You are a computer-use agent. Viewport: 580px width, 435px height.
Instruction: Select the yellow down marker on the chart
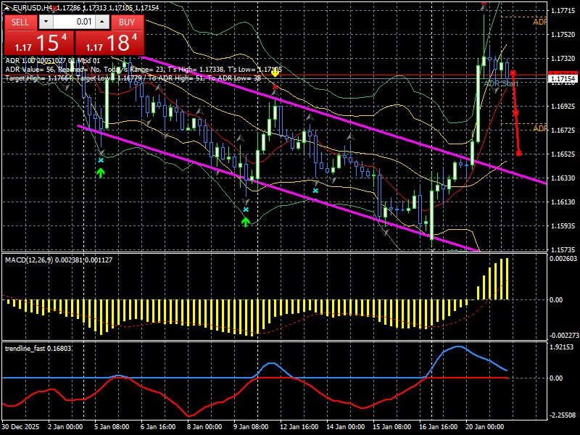tap(275, 74)
